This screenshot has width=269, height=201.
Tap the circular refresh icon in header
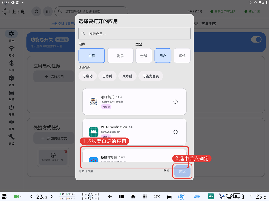coord(36,12)
